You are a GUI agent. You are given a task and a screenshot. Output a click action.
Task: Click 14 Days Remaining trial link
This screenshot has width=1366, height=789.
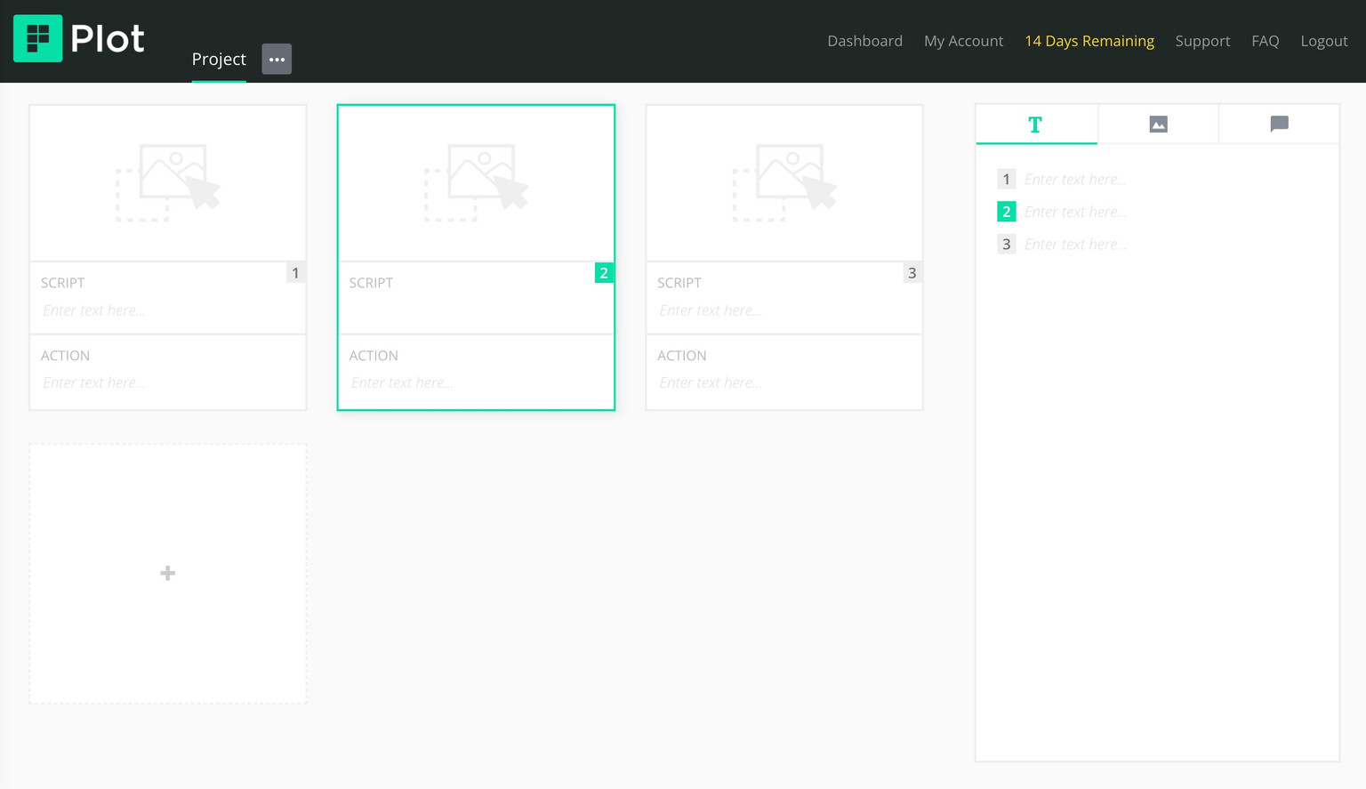(x=1089, y=41)
